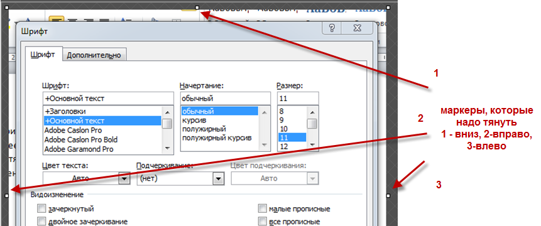The width and height of the screenshot is (541, 226).
Task: Click font list scroll up arrow
Action: [x=167, y=112]
